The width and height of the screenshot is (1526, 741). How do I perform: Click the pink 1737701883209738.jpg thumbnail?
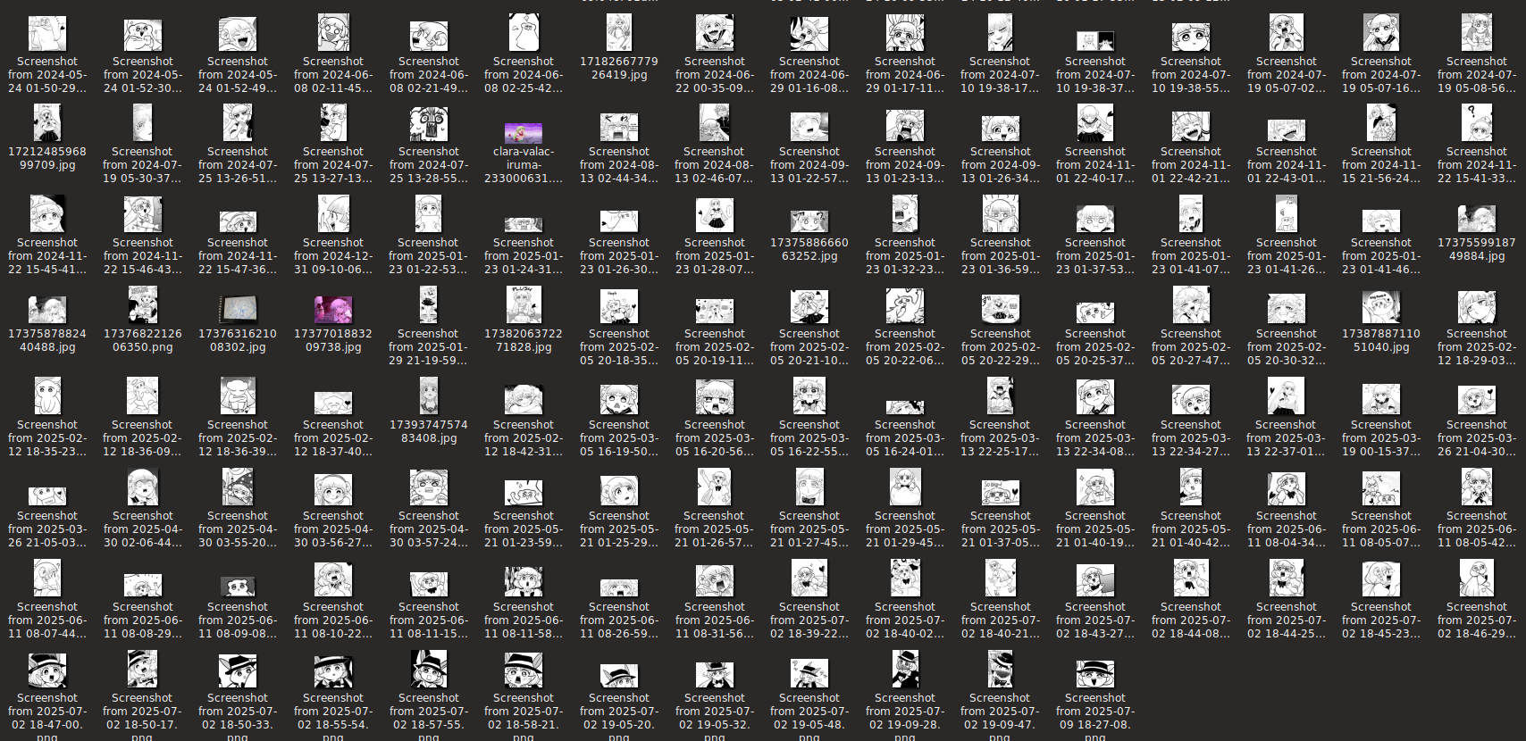point(333,310)
